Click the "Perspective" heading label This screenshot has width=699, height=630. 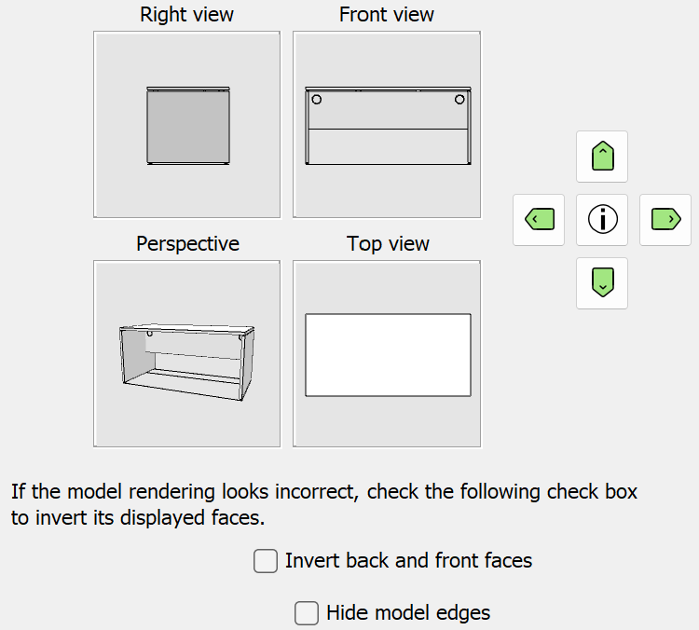[x=187, y=244]
